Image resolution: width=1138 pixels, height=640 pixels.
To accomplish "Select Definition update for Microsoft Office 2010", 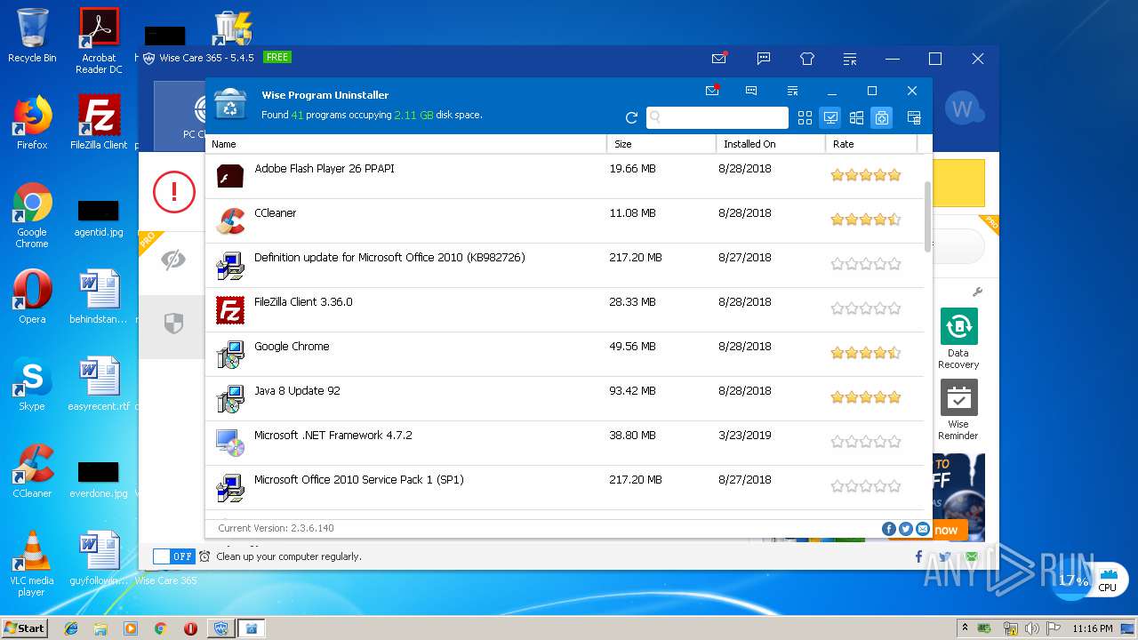I will [565, 265].
